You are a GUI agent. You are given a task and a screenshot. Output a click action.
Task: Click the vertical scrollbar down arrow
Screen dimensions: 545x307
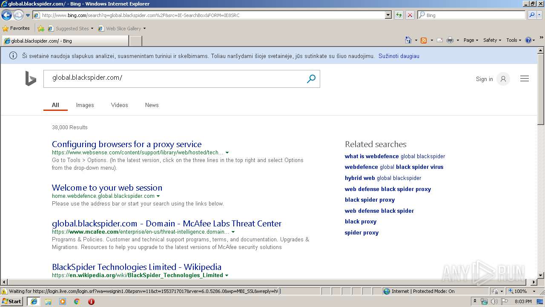point(541,275)
